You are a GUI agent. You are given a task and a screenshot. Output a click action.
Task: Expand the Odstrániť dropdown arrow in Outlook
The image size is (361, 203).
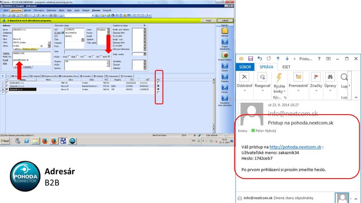point(245,91)
